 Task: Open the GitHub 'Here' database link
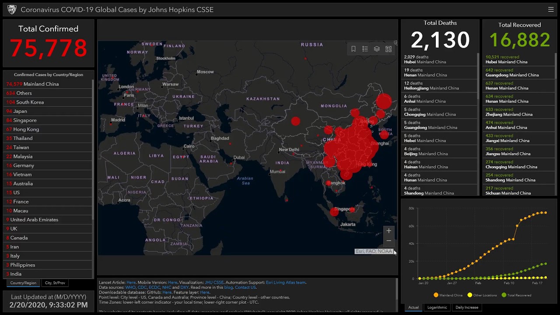click(x=167, y=292)
